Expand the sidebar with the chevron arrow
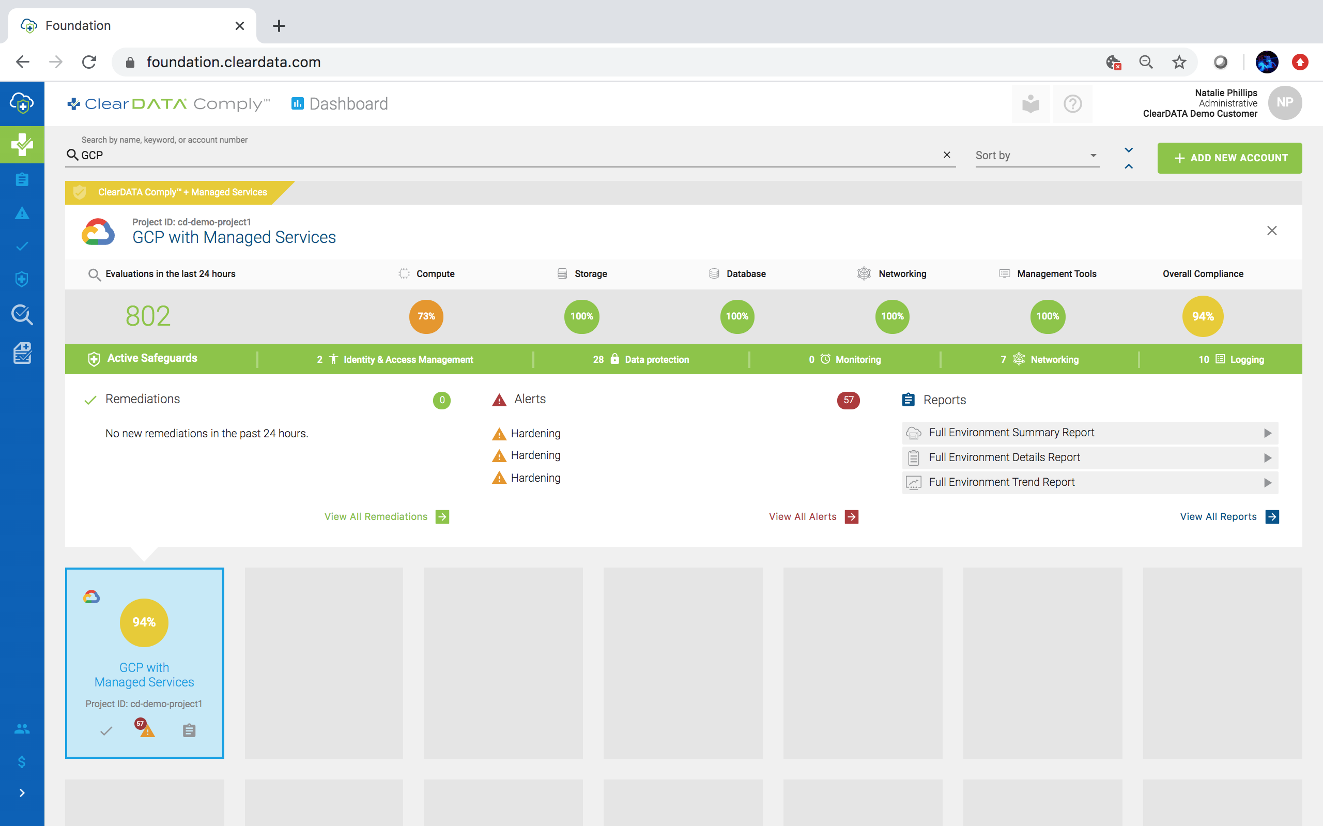Viewport: 1323px width, 826px height. click(22, 793)
